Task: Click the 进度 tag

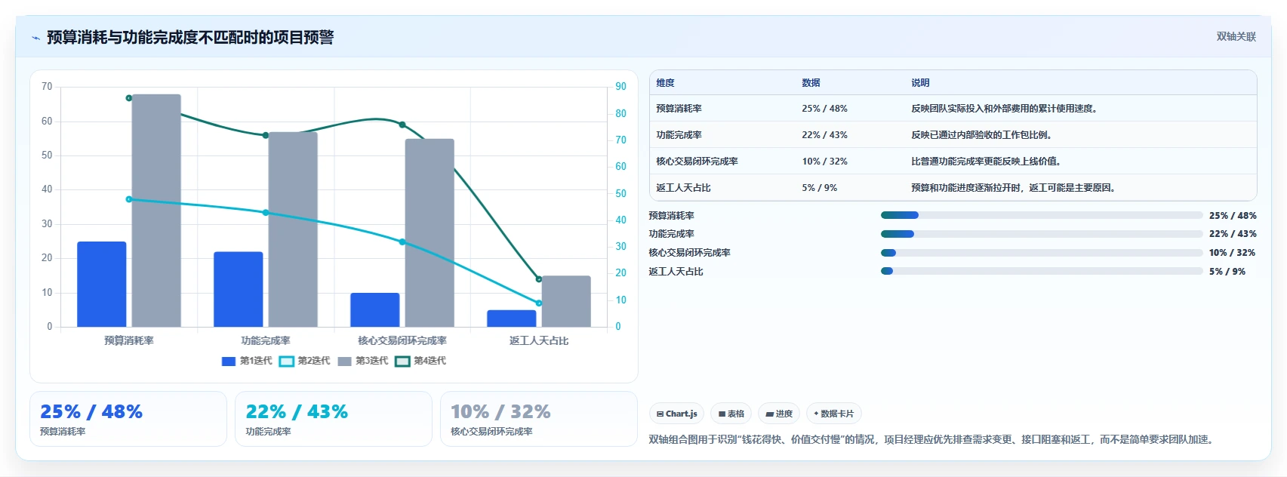Action: [x=778, y=414]
